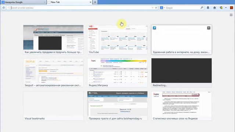This screenshot has width=235, height=132.
Task: Switch to the Аккаунты Google tab
Action: (23, 2)
